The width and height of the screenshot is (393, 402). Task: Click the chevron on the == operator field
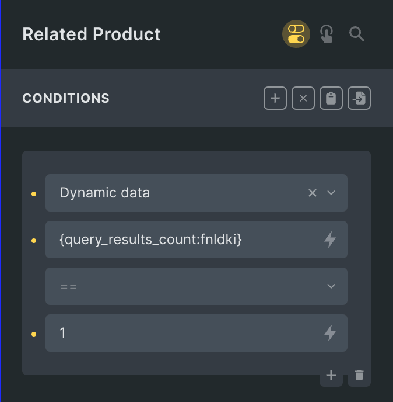coord(331,286)
